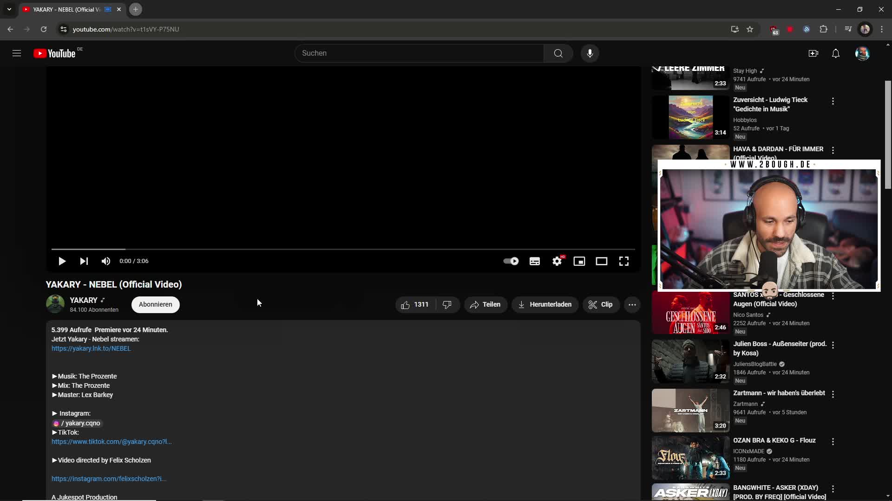The image size is (892, 501).
Task: Focus the Suchen search field
Action: [419, 53]
